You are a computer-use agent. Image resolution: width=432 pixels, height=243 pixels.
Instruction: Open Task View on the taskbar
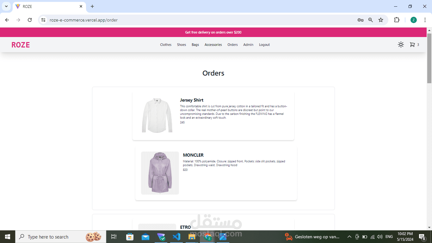click(x=114, y=237)
